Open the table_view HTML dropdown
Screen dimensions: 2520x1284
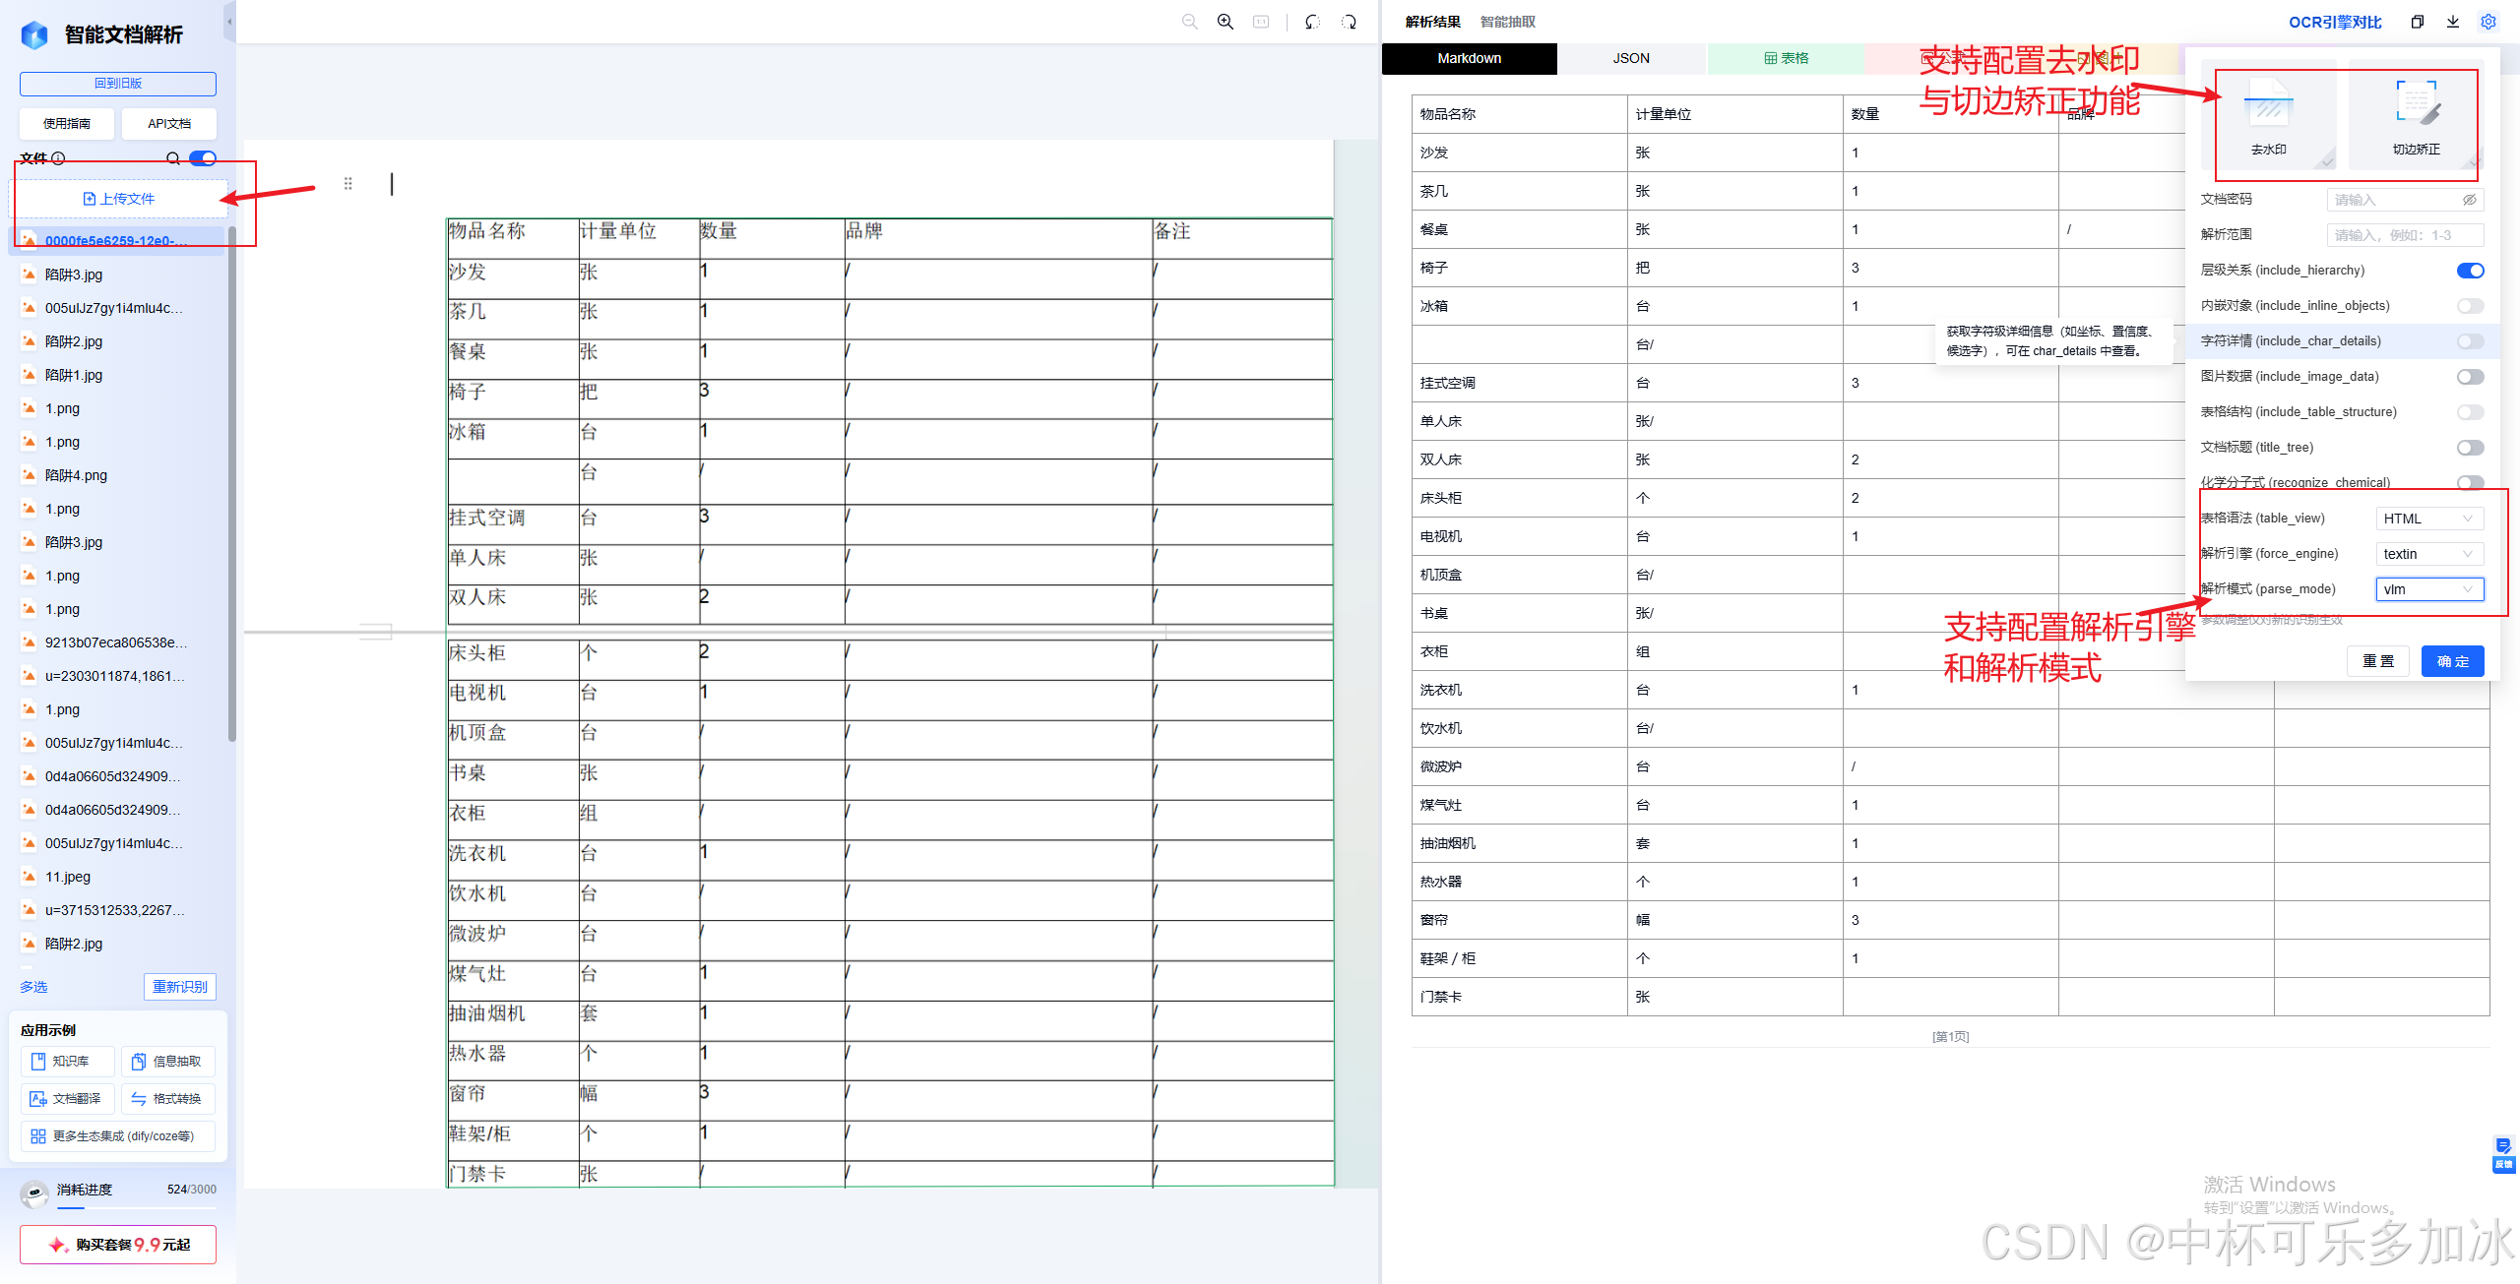(x=2429, y=519)
